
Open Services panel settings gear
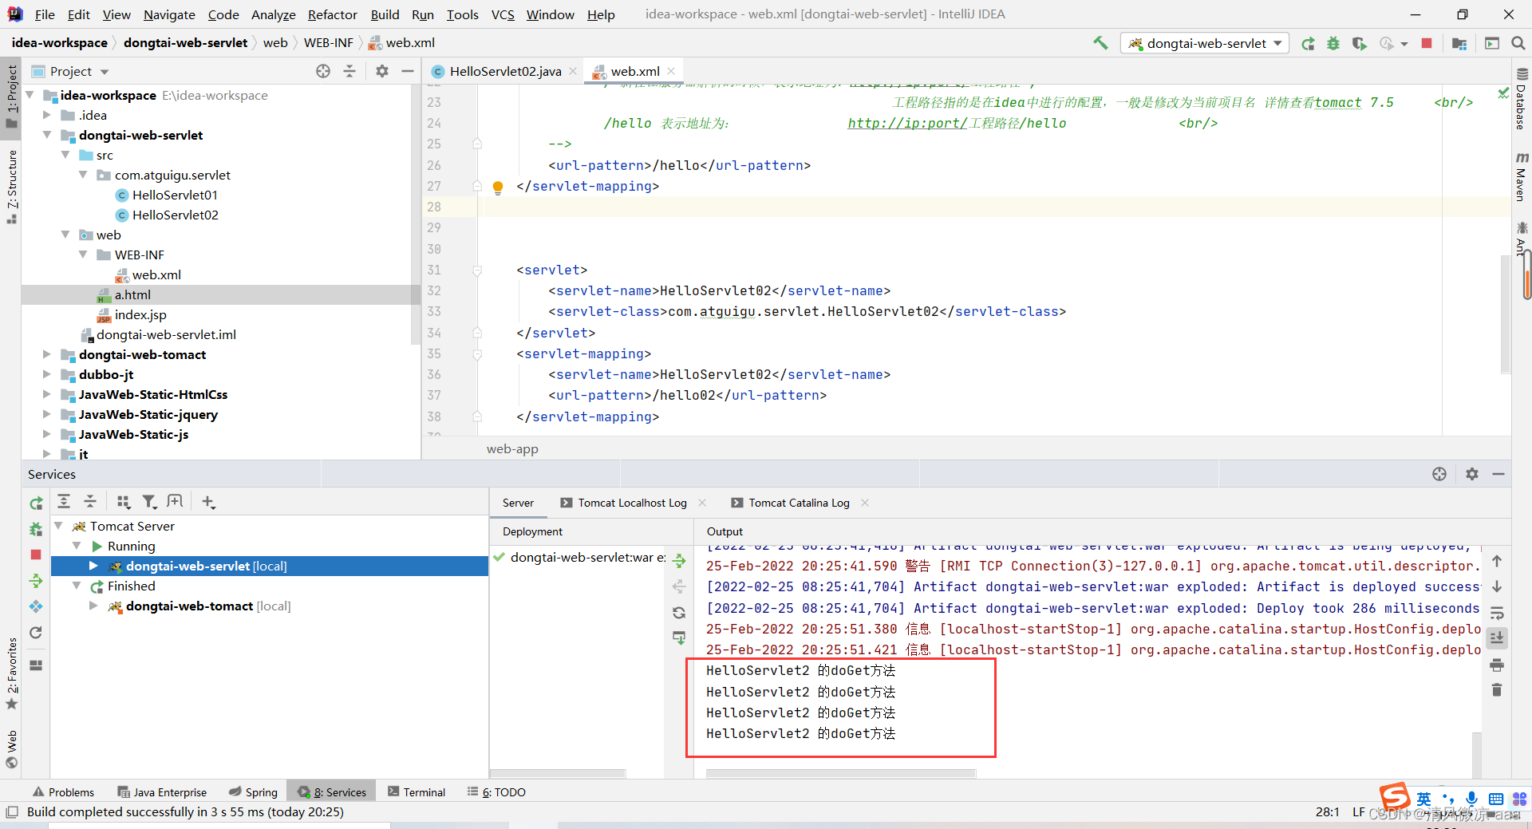(1472, 474)
